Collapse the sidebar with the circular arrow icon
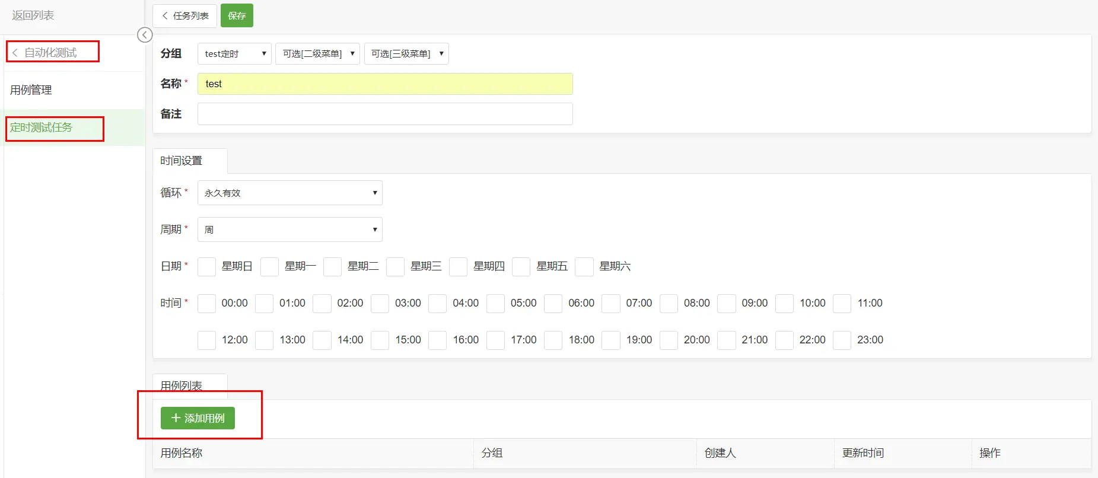Image resolution: width=1098 pixels, height=478 pixels. pos(145,35)
